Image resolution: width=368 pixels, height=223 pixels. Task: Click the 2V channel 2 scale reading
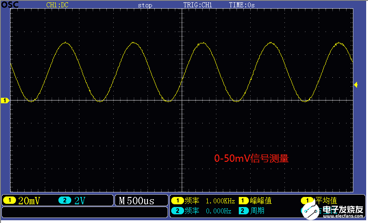(80, 201)
